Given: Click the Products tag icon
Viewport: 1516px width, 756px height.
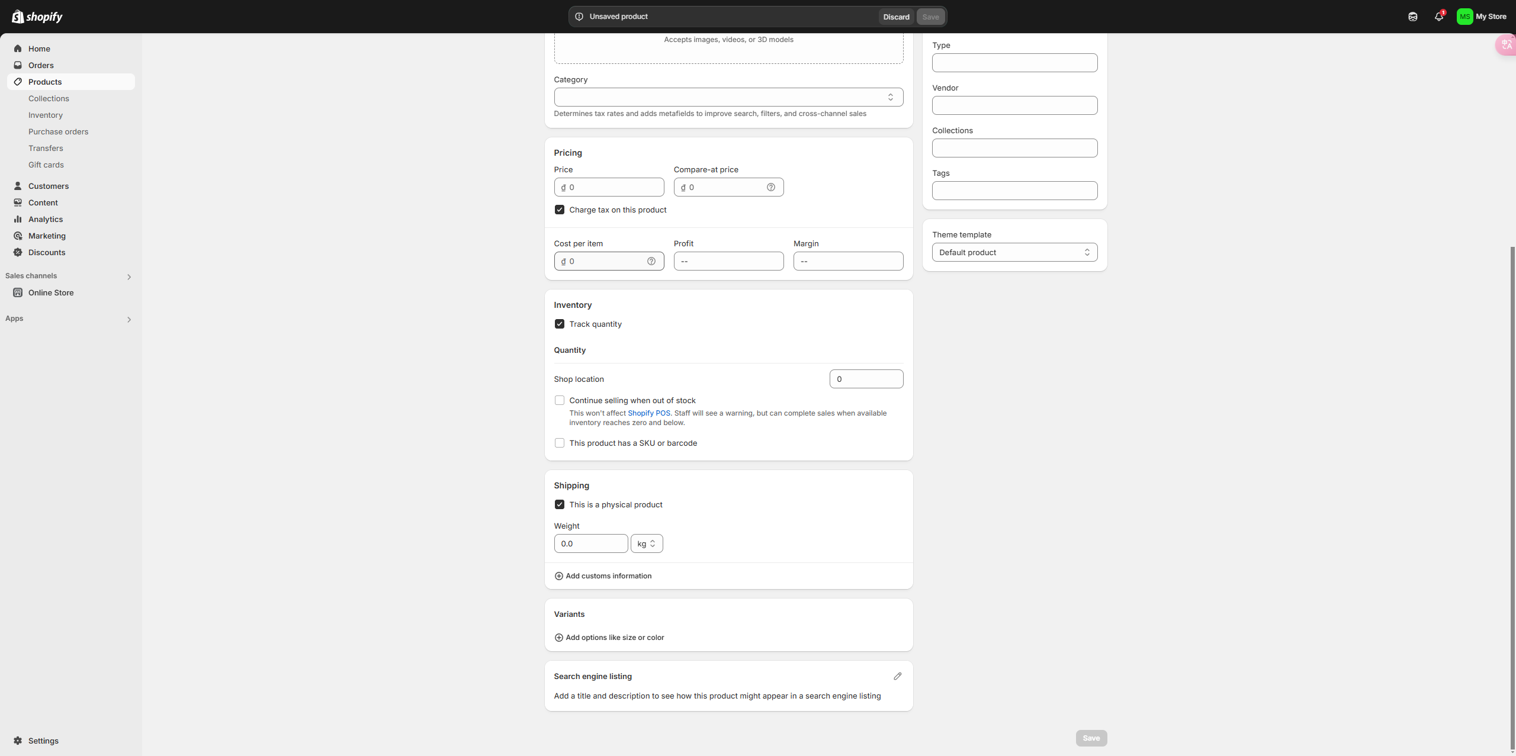Looking at the screenshot, I should click(18, 82).
